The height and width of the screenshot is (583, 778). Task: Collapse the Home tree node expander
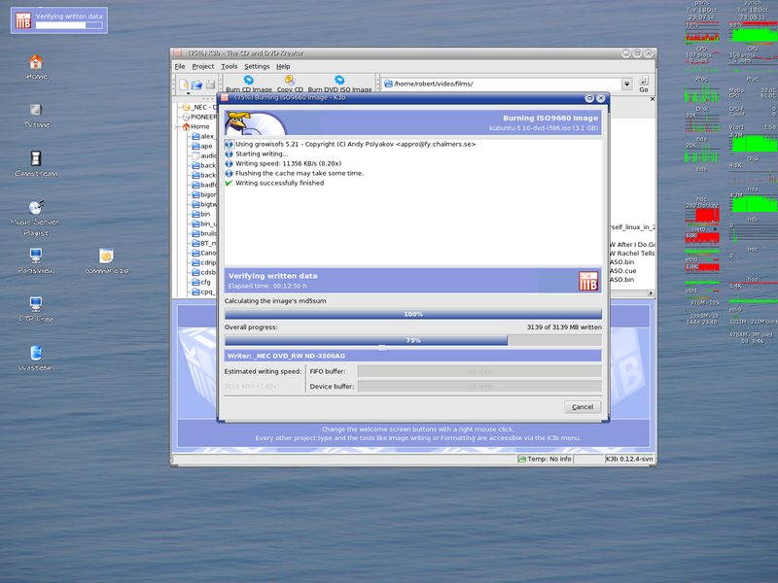177,127
